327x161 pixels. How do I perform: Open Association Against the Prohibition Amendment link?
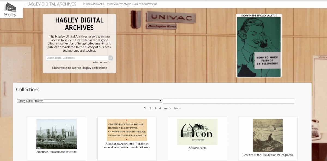(127, 145)
